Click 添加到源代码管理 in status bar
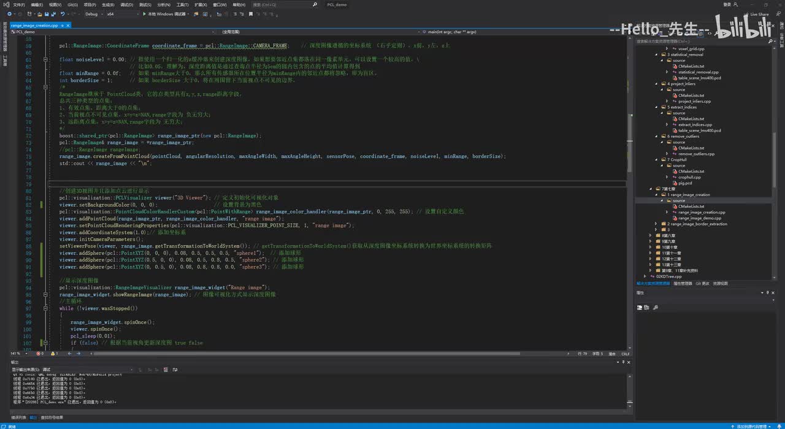 tap(751, 426)
